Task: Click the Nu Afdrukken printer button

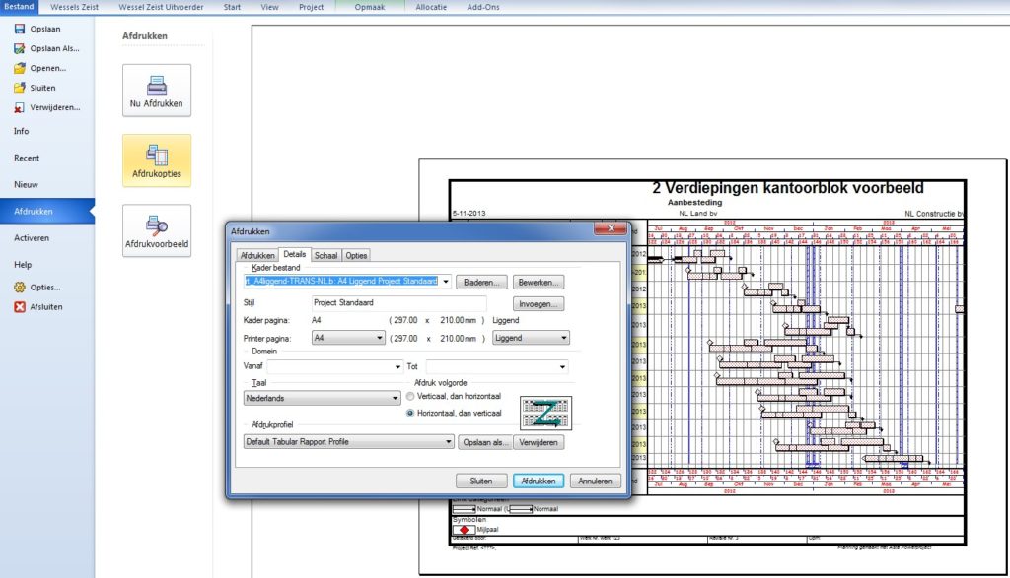Action: click(x=157, y=91)
